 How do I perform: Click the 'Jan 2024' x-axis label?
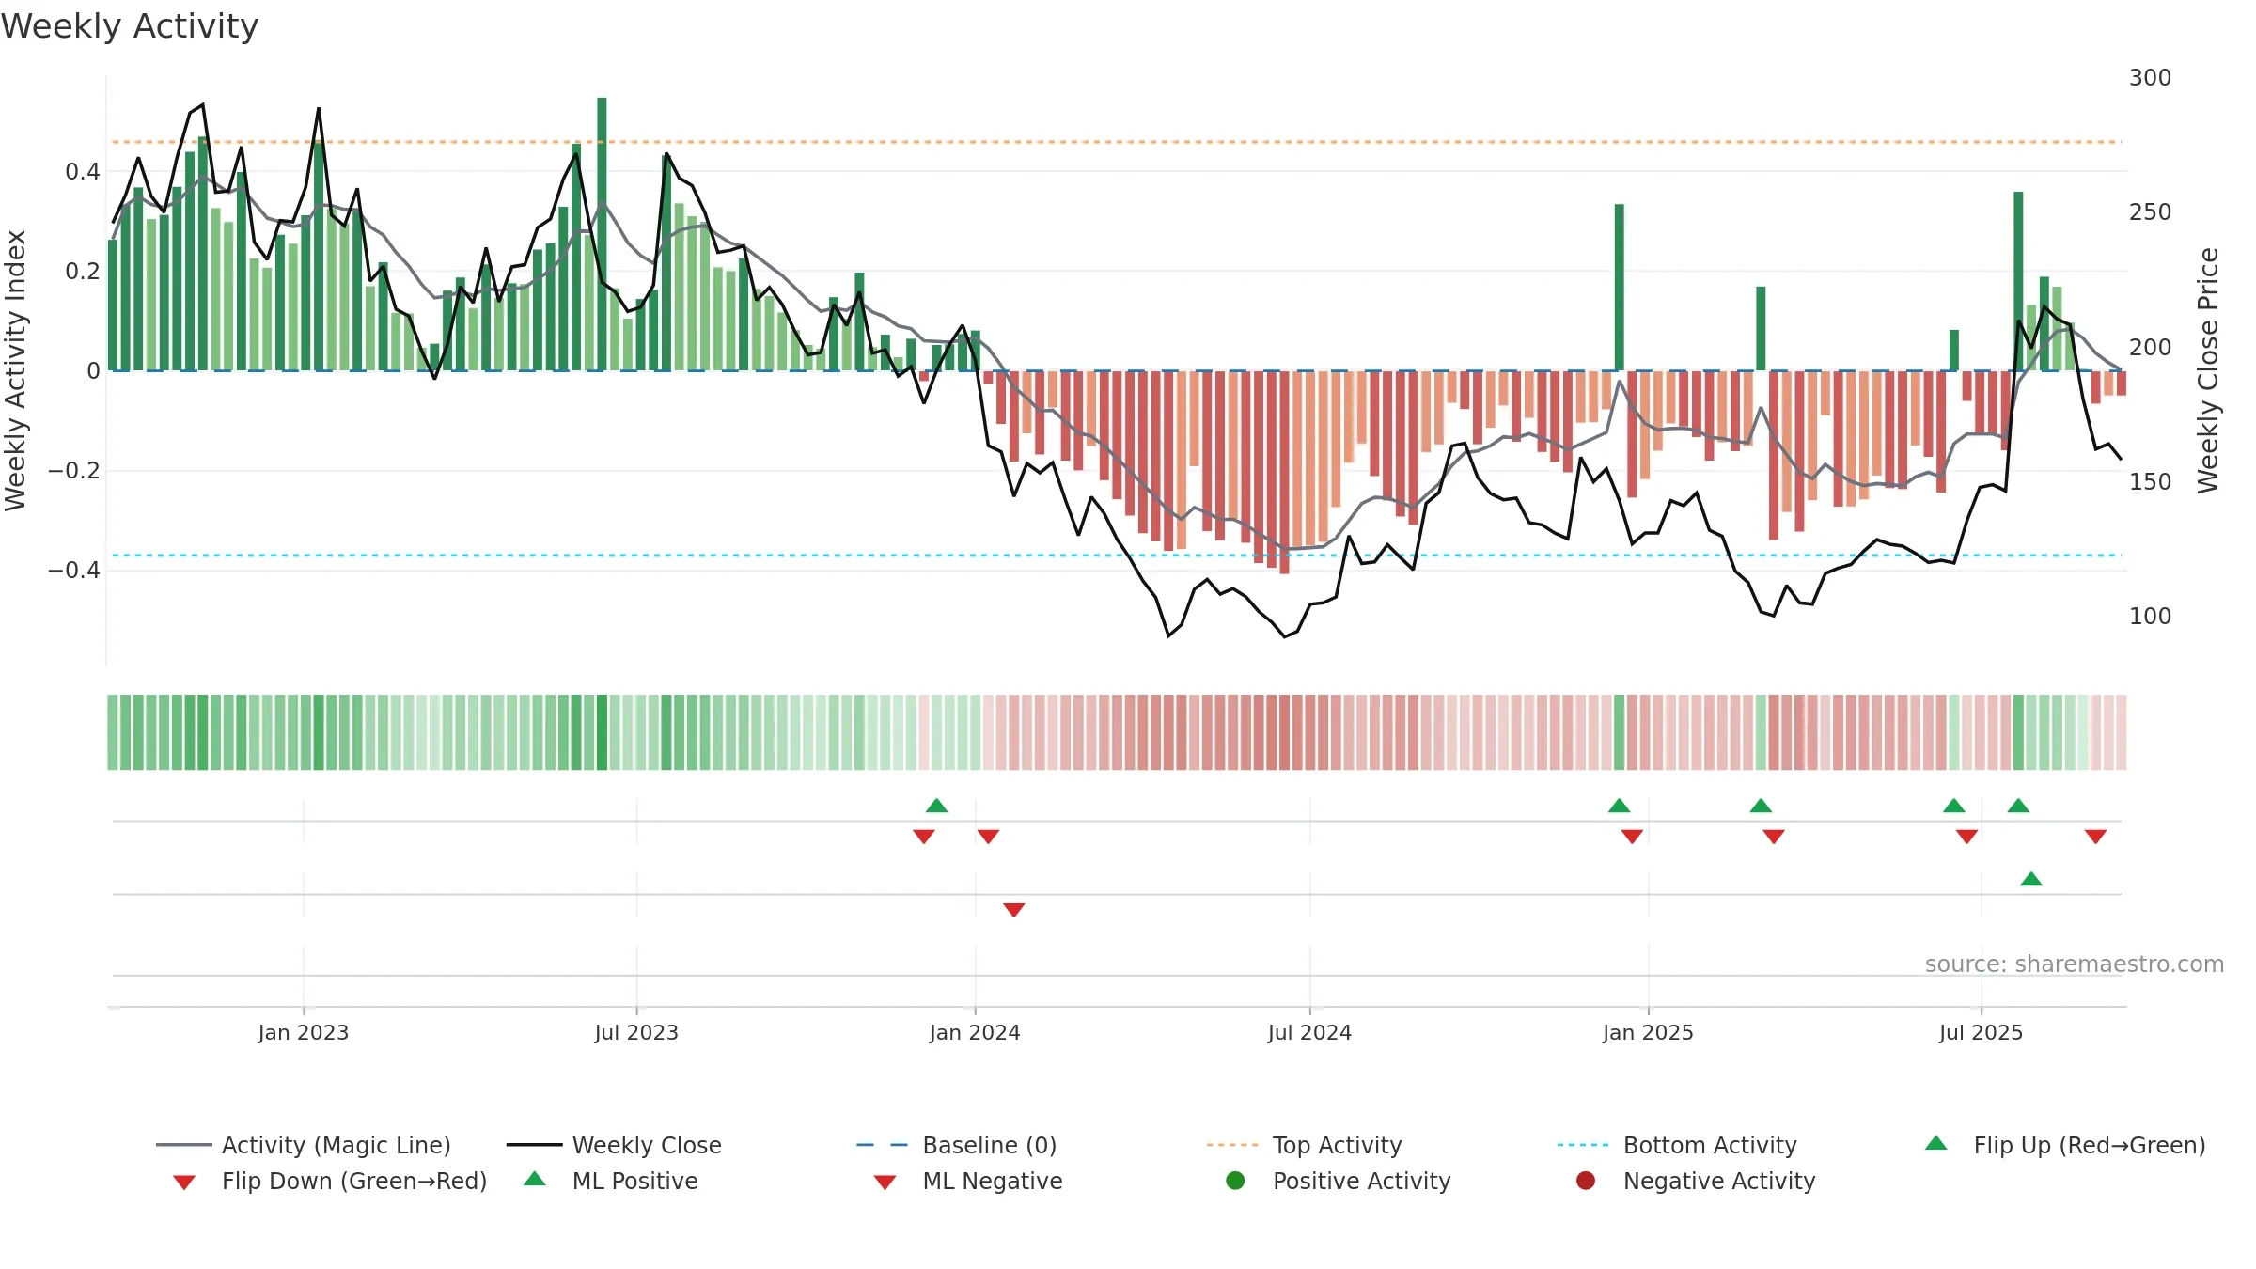[x=975, y=1032]
